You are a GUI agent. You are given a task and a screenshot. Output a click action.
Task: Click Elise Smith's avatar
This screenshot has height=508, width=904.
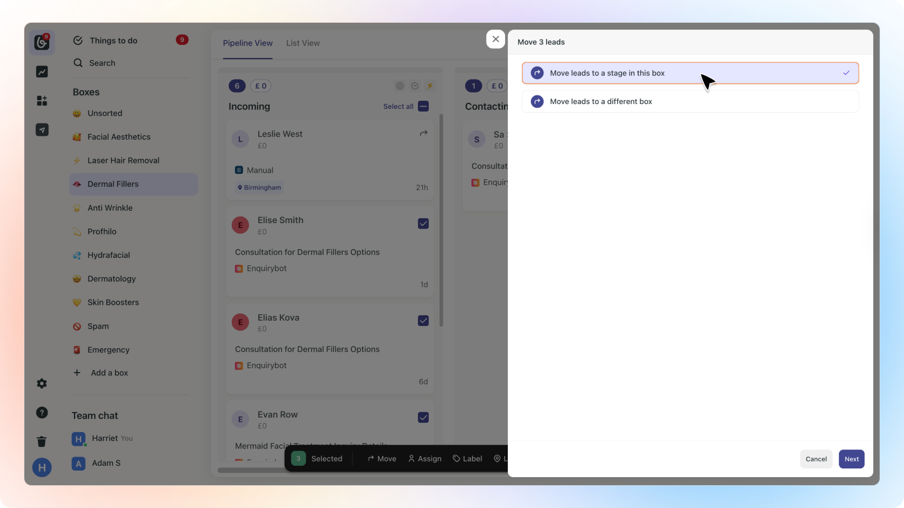click(240, 225)
